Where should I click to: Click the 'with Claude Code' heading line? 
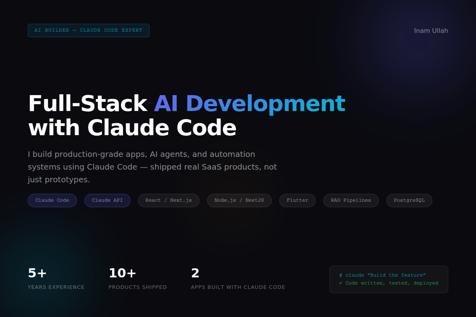tap(132, 128)
